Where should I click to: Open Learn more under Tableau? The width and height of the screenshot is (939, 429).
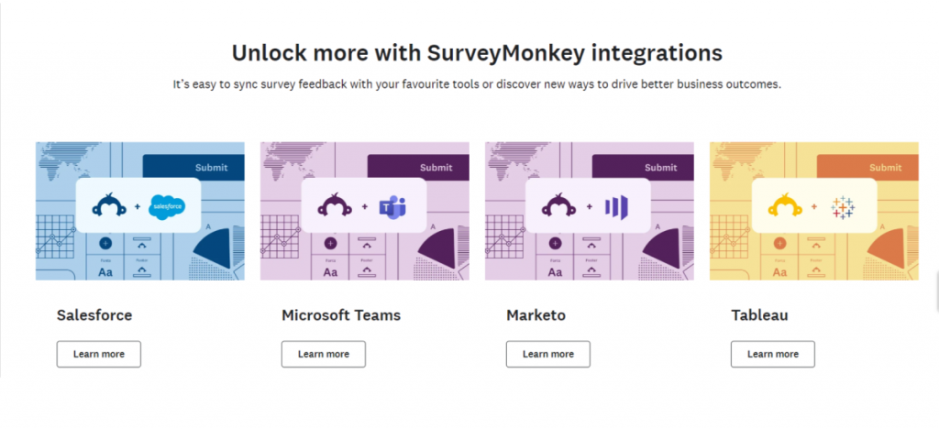click(772, 354)
